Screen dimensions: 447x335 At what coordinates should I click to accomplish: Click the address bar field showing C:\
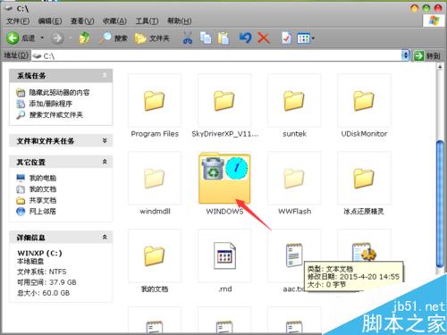pos(216,55)
